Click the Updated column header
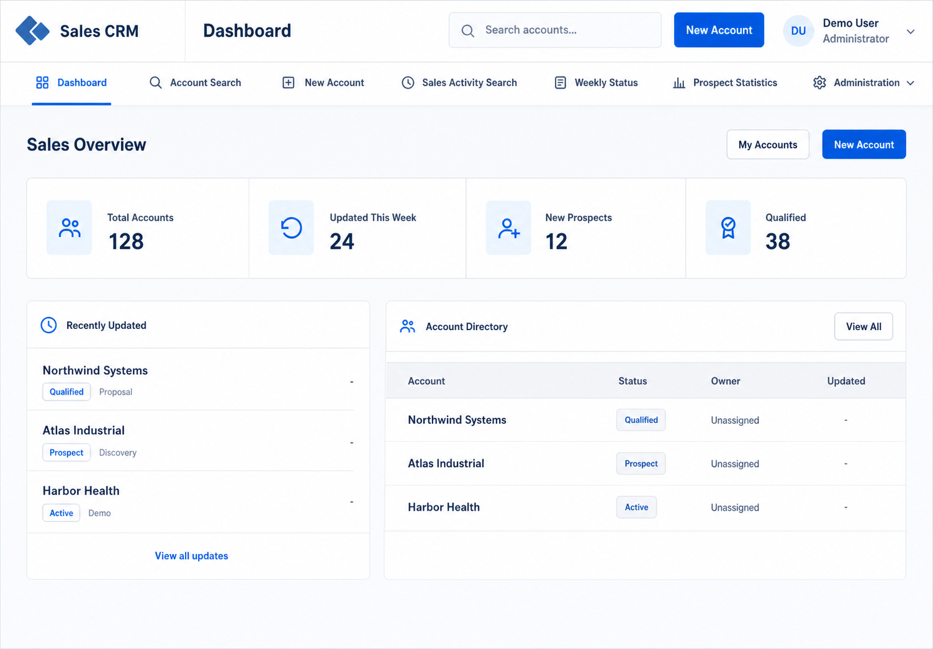This screenshot has width=933, height=649. pos(846,381)
